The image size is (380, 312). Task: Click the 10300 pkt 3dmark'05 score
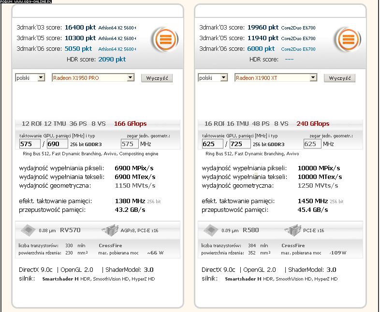80,38
